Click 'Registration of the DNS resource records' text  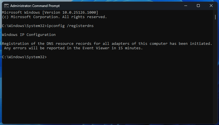point(47,44)
